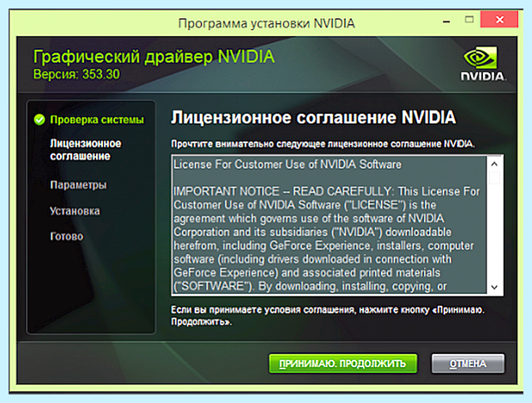This screenshot has width=532, height=403.
Task: Click the heading Лицензионное соглашение NVIDIA
Action: click(x=313, y=117)
